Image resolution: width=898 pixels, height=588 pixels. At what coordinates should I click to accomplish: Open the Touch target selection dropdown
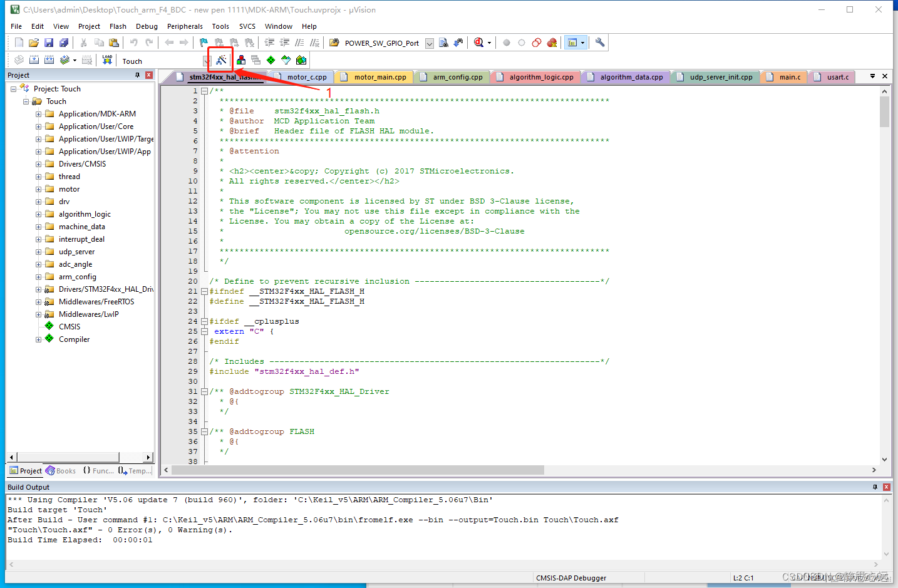(x=207, y=61)
